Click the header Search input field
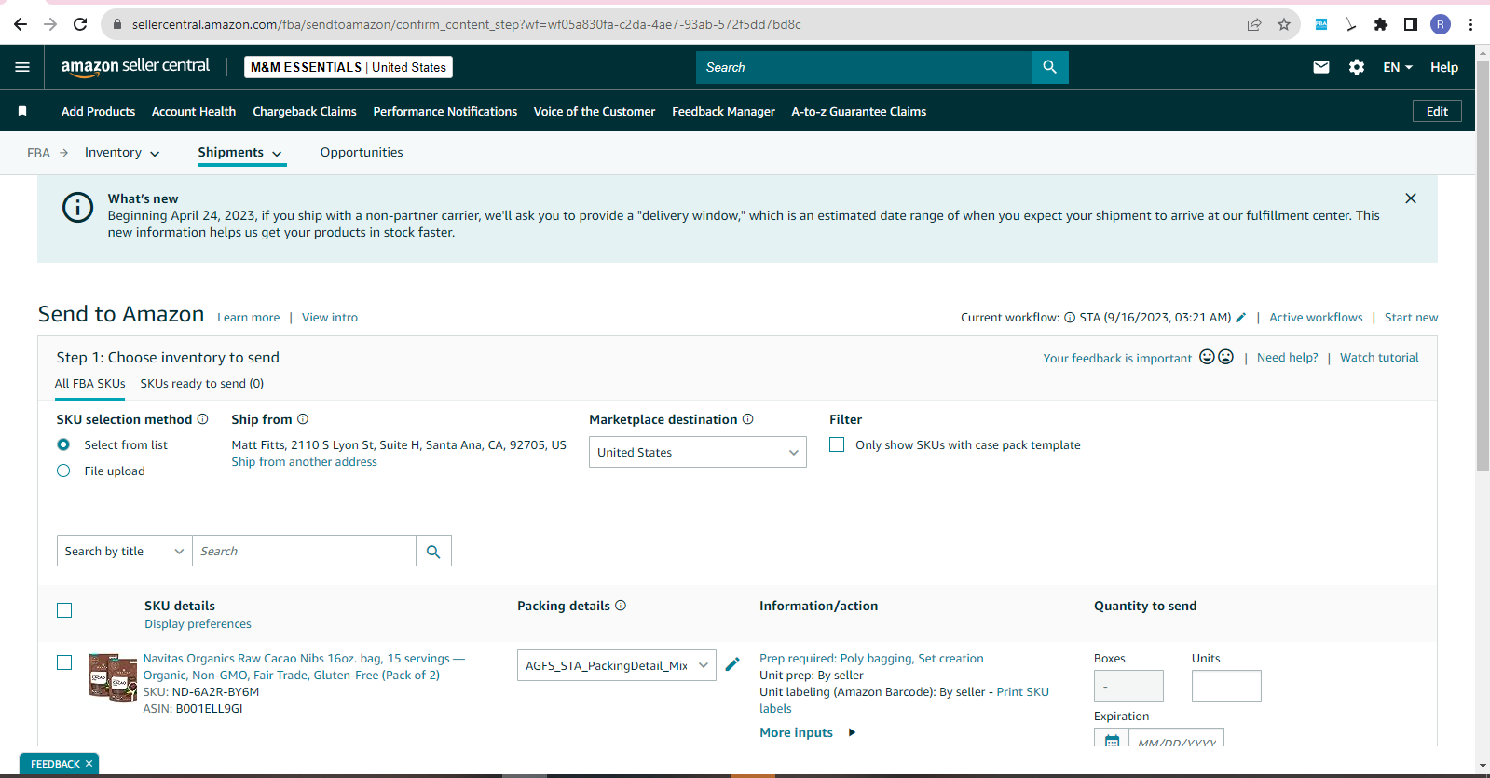Viewport: 1490px width, 778px height. pos(864,67)
